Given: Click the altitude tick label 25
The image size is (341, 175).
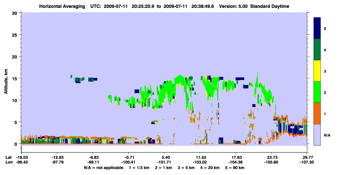Looking at the screenshot, I should [15, 35].
